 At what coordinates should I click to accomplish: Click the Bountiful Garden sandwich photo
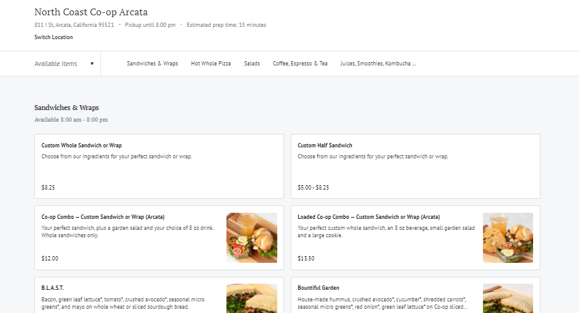point(508,298)
